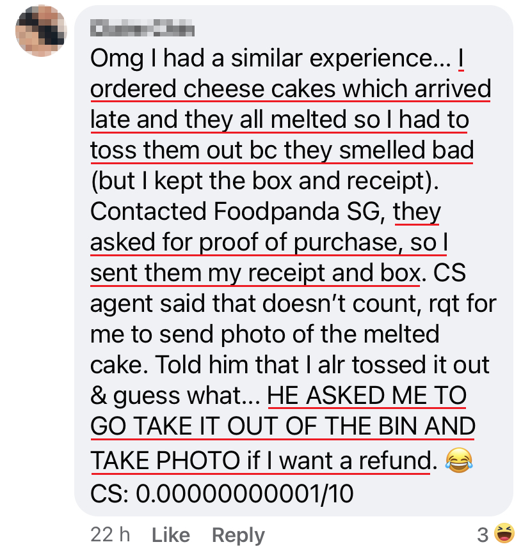
Task: Click the underlined 'toss them out bc they smelled bad'
Action: (x=282, y=151)
